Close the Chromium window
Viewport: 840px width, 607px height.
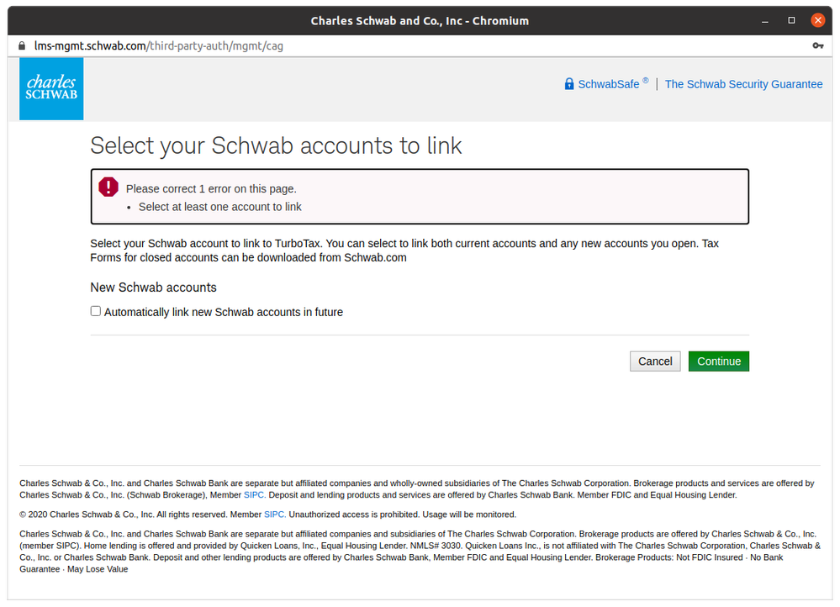[817, 20]
